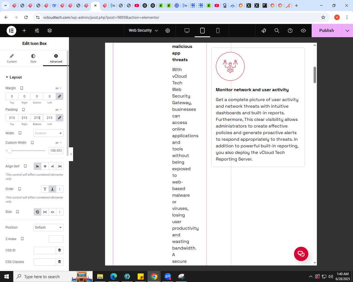
Task: Open Zoom from the taskbar
Action: click(x=168, y=276)
